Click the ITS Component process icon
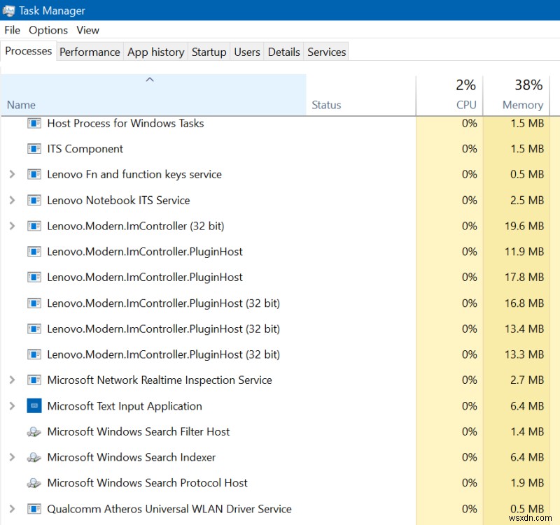The width and height of the screenshot is (560, 525). 34,149
